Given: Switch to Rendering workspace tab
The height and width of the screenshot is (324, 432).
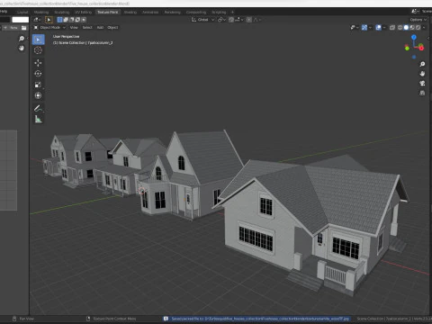Looking at the screenshot, I should point(173,13).
